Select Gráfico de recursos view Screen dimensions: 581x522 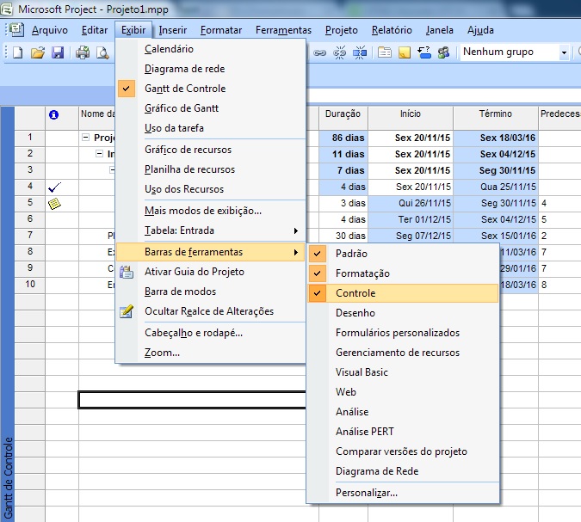[x=211, y=150]
